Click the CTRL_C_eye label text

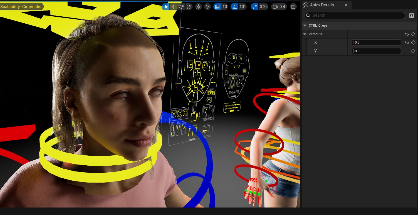318,26
